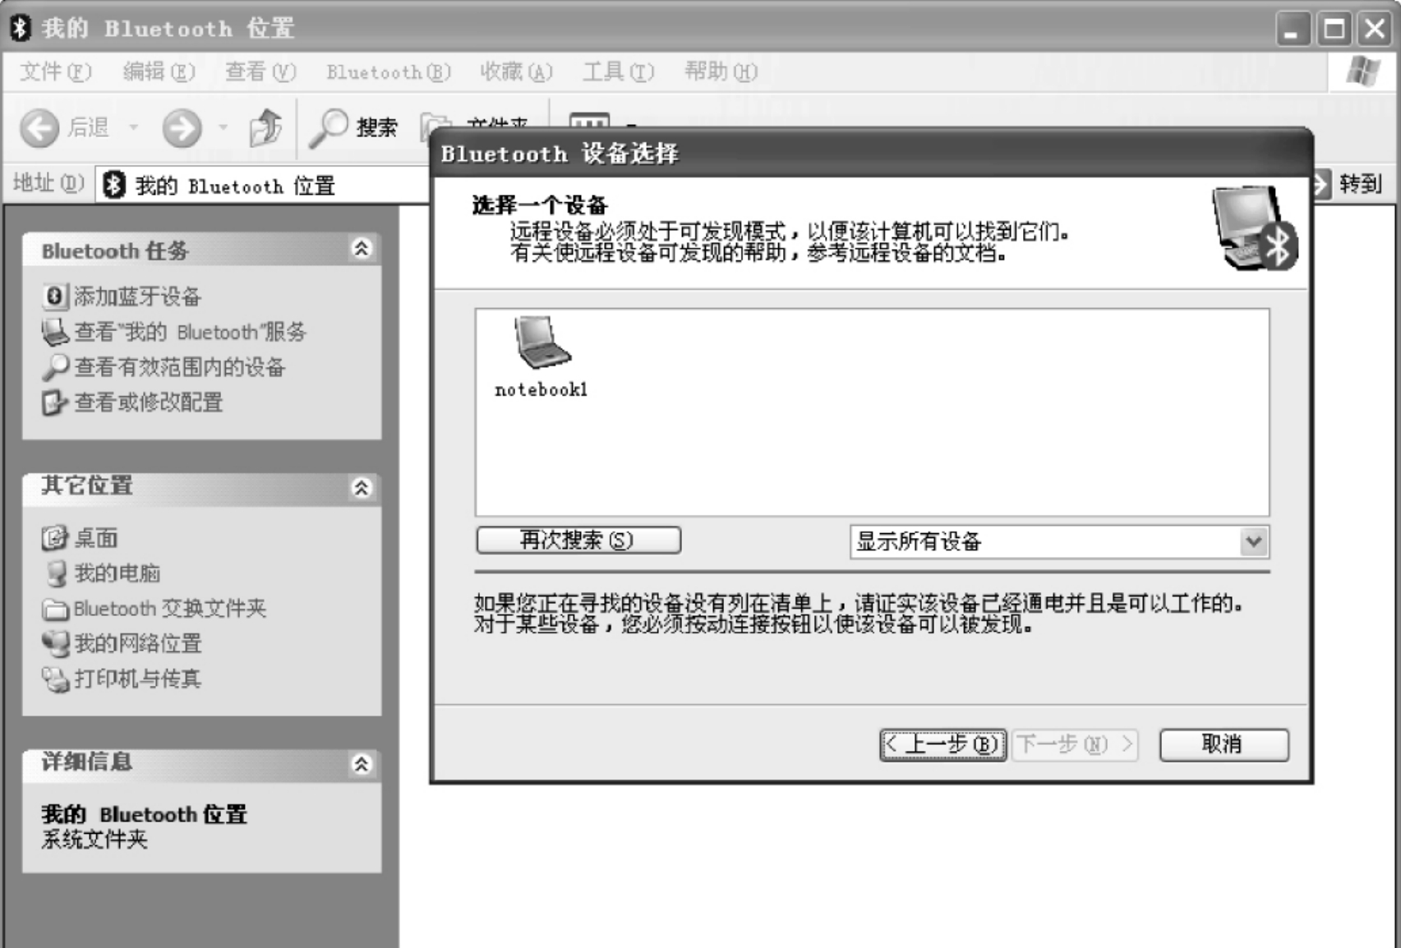Click the 查看或修改配置 icon
1401x948 pixels.
(54, 403)
